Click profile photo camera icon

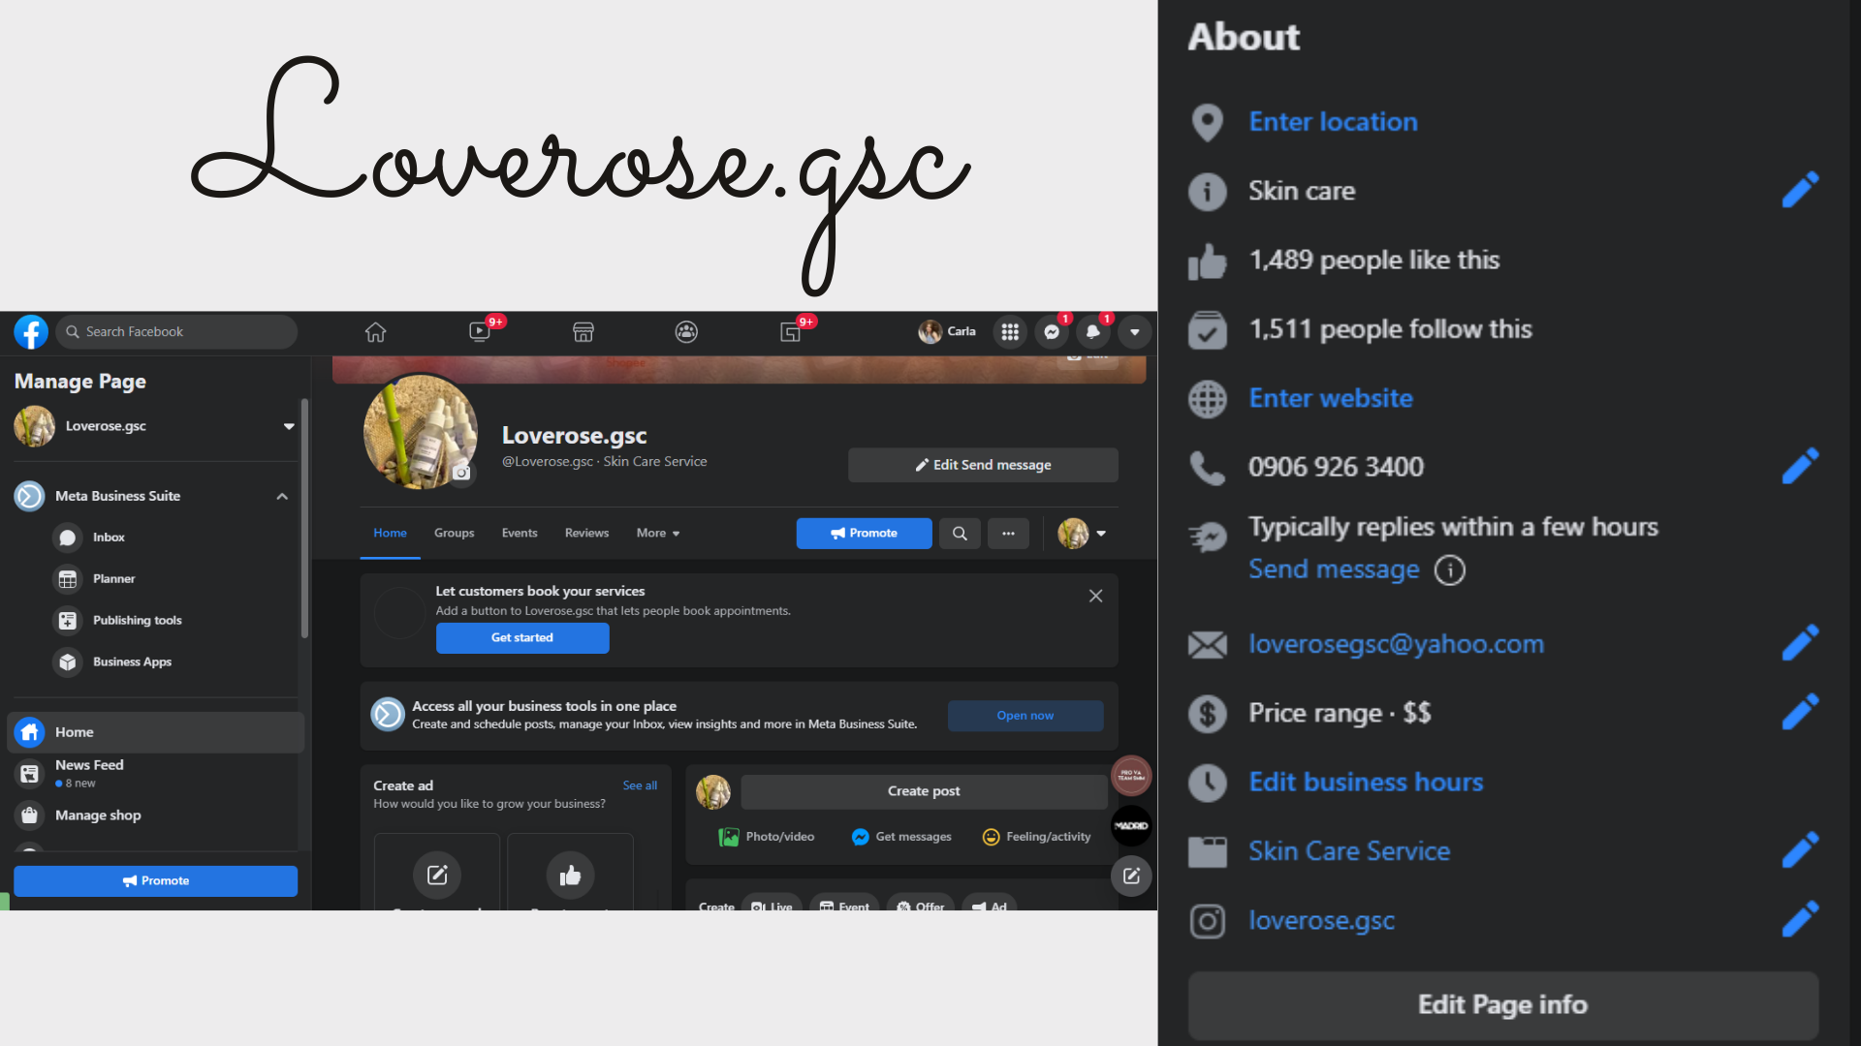tap(462, 473)
